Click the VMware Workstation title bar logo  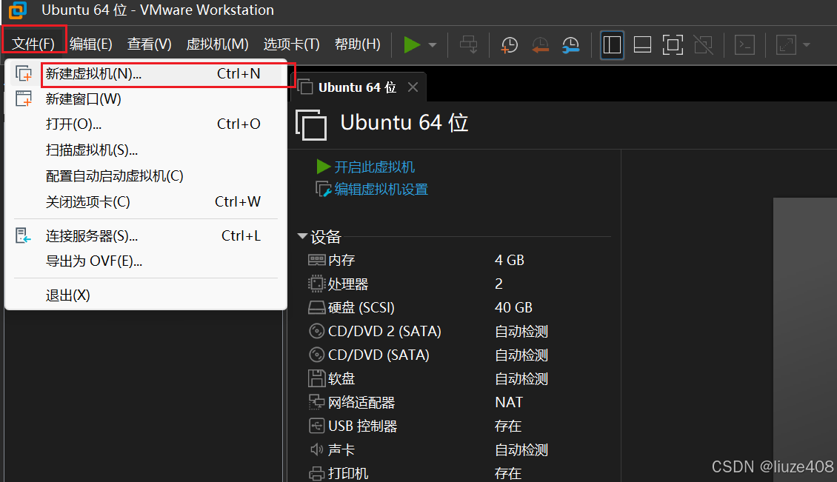coord(17,10)
